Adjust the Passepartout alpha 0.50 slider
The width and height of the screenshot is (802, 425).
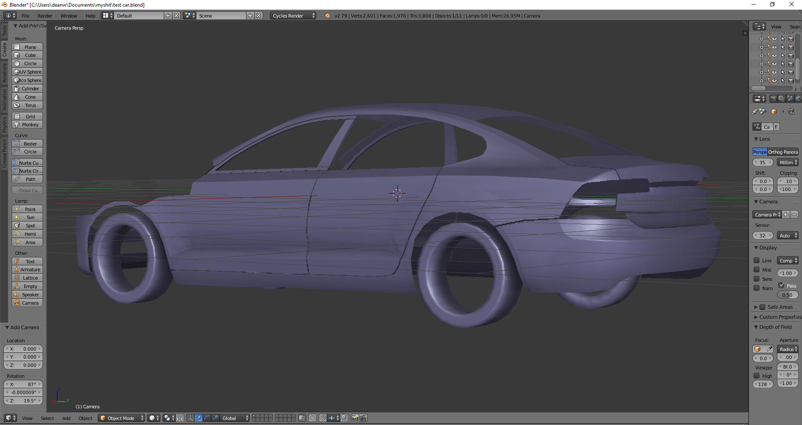pos(787,295)
